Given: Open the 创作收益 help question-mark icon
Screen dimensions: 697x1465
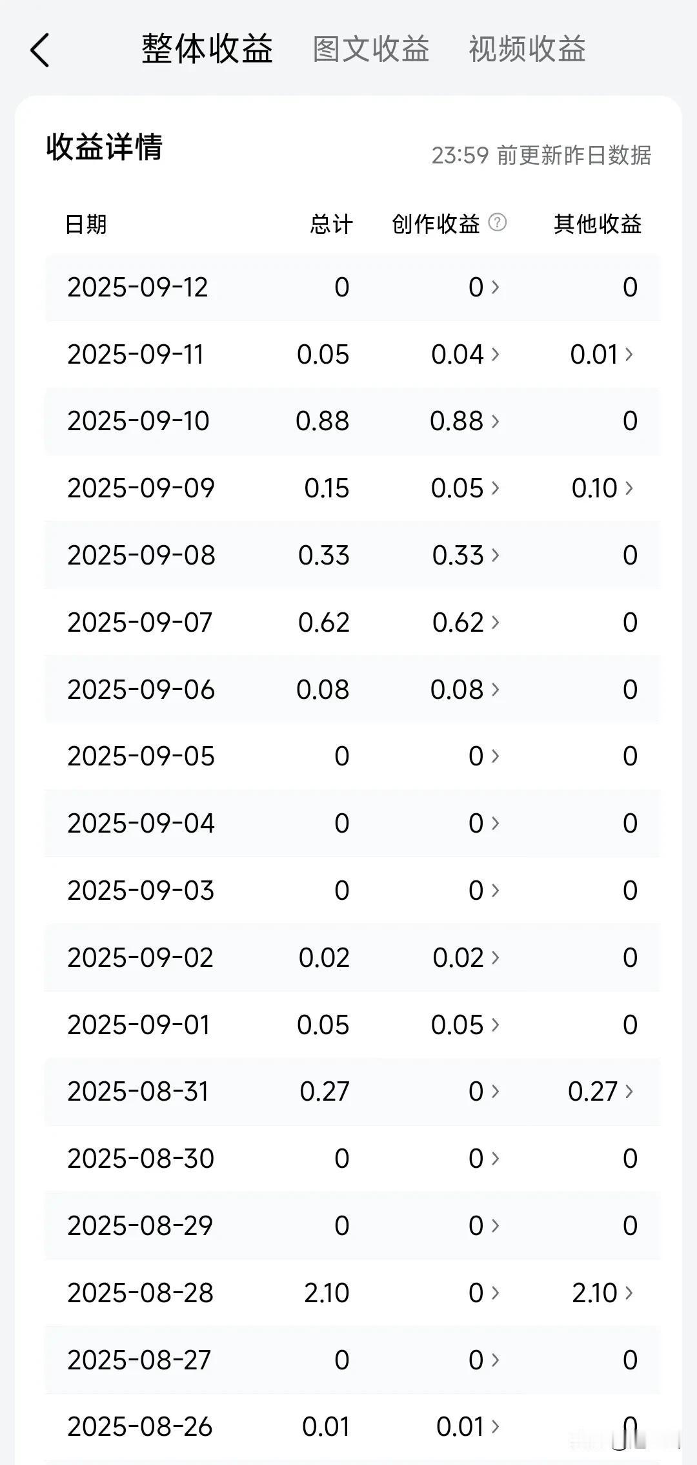Looking at the screenshot, I should [498, 223].
